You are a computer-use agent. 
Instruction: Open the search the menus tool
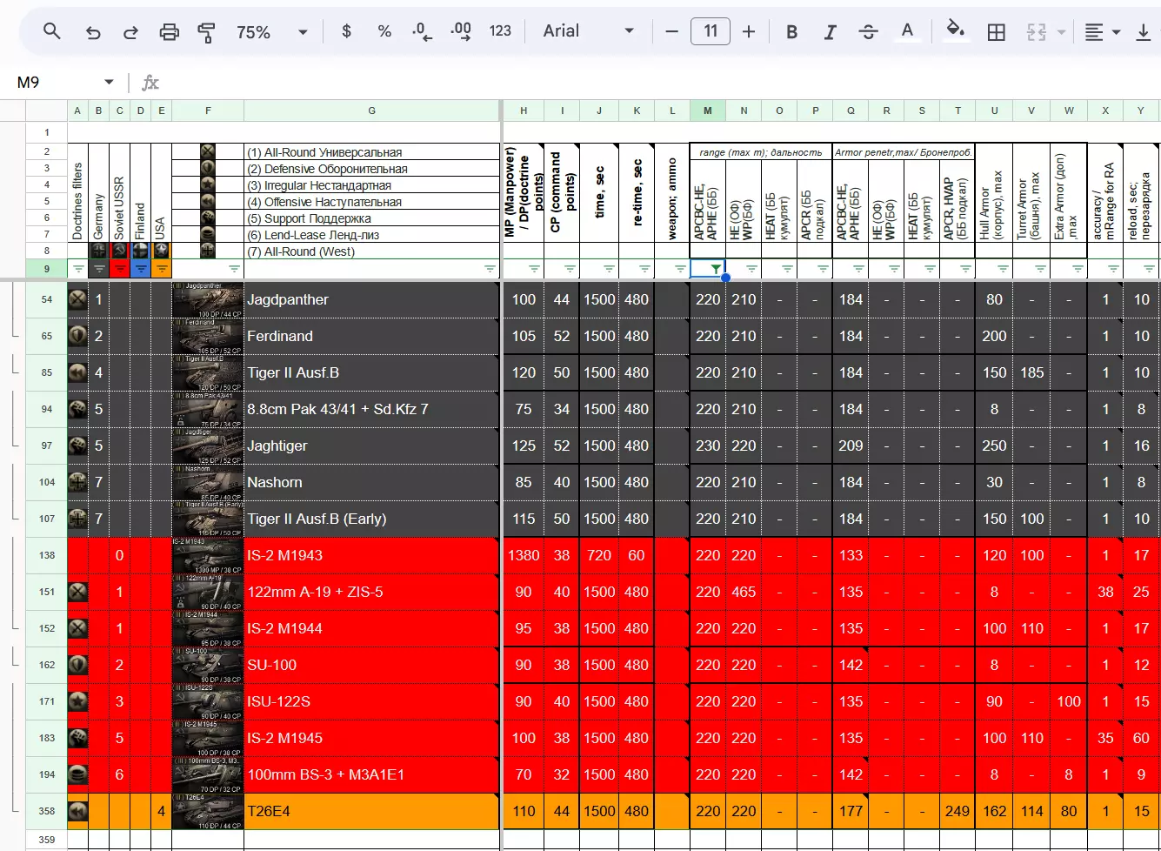[x=52, y=32]
